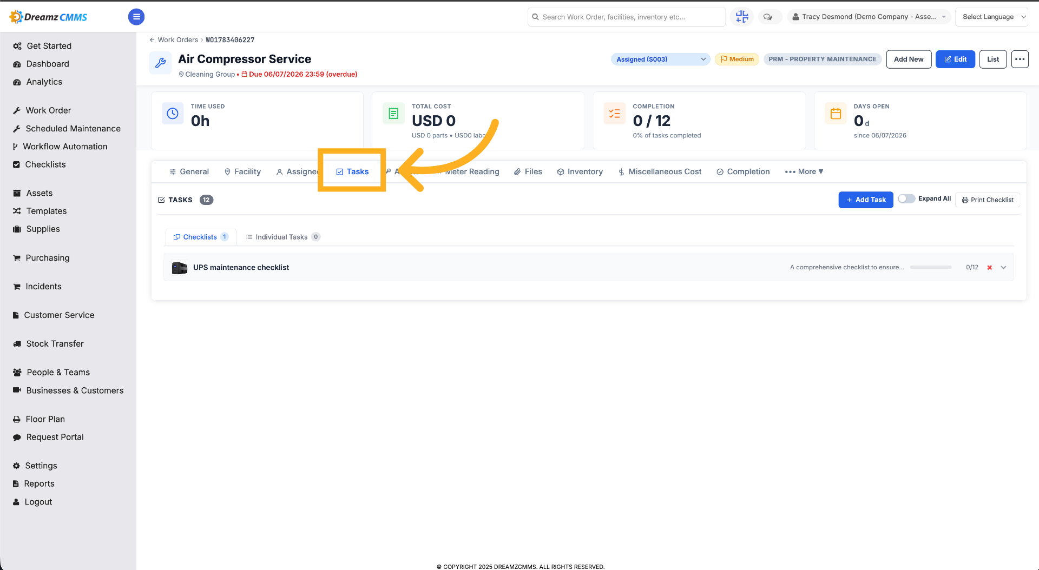Screen dimensions: 1039x570
Task: Open Assets from sidebar
Action: tap(40, 193)
